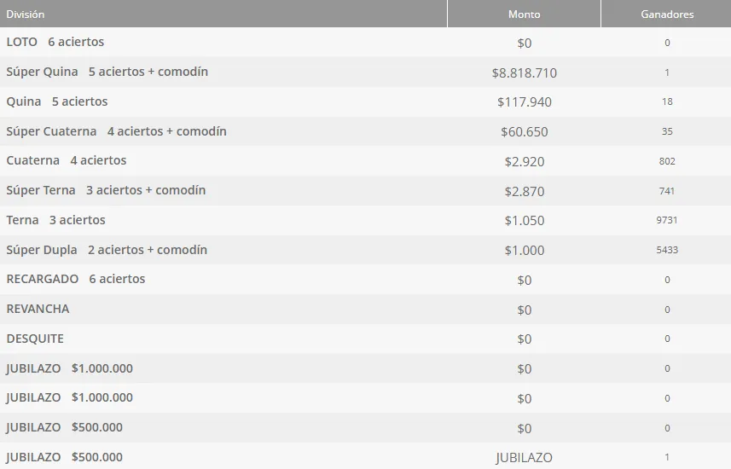Select Súper Terna 3 aciertos + comodín
Image resolution: width=731 pixels, height=469 pixels.
(106, 190)
